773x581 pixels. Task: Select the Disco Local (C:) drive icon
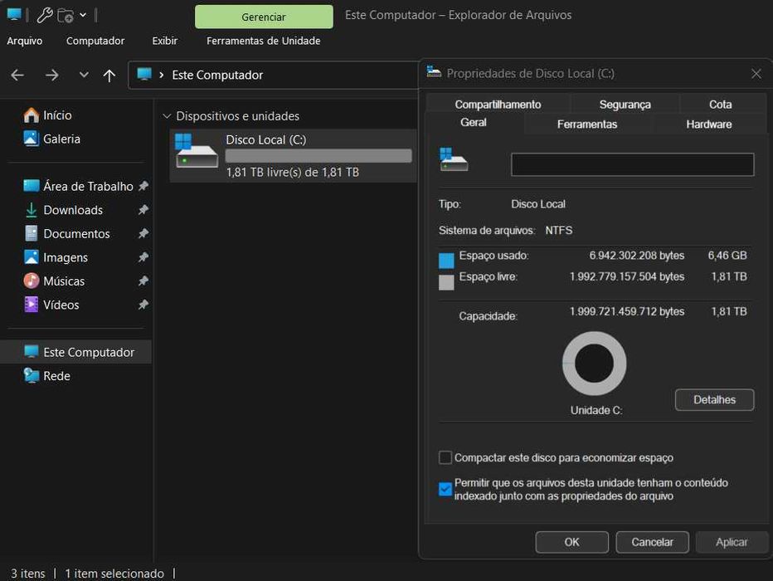(197, 151)
